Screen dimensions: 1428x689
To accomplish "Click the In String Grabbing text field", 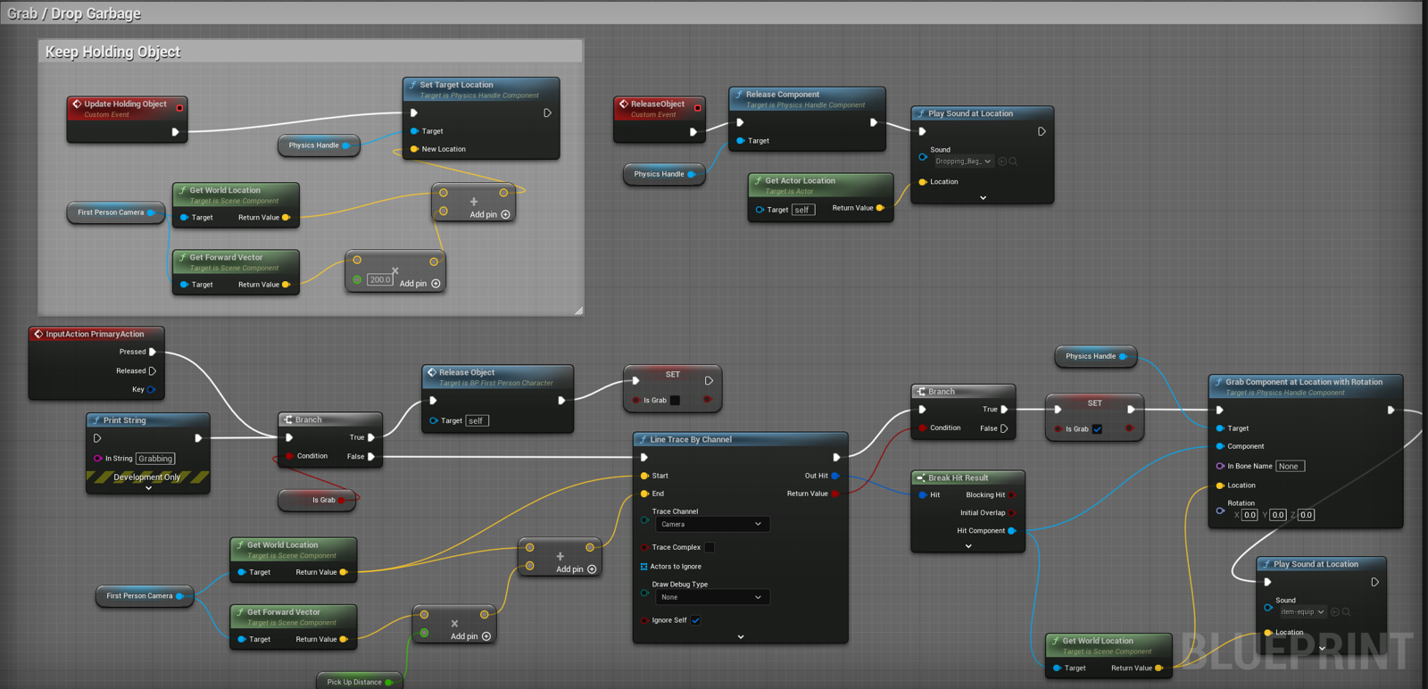I will click(155, 459).
